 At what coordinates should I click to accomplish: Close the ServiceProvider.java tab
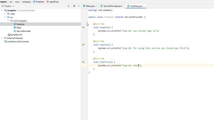124,6
